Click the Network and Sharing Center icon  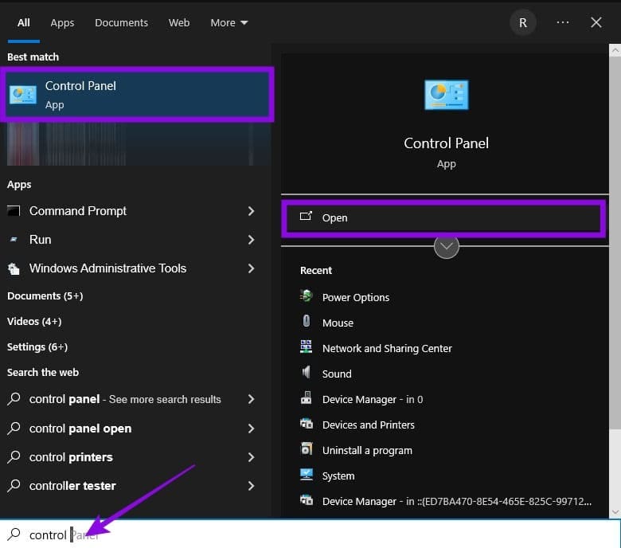coord(307,346)
